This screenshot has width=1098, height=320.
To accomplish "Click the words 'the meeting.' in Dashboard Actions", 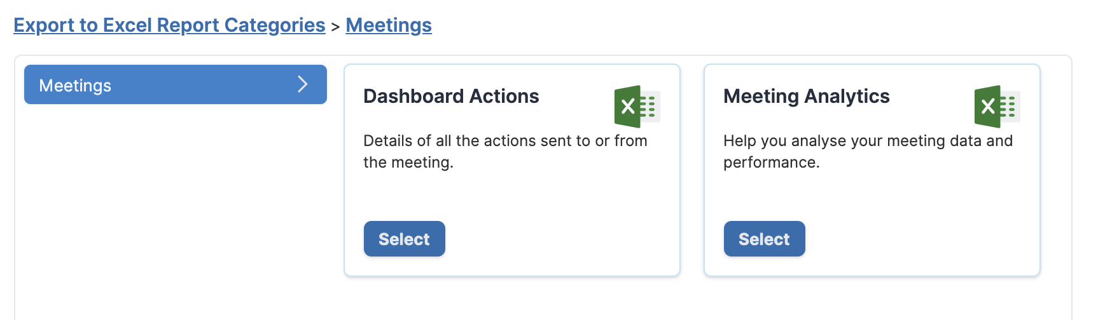I will coord(408,163).
